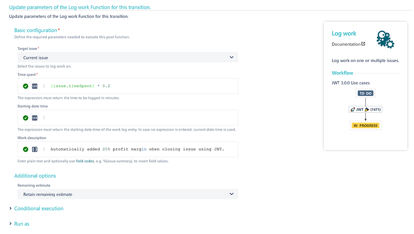
Task: Click the Workflow heading in side panel
Action: click(342, 73)
